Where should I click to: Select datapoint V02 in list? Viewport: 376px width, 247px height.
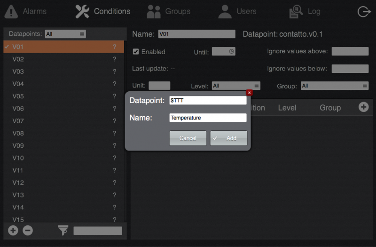pyautogui.click(x=64, y=59)
